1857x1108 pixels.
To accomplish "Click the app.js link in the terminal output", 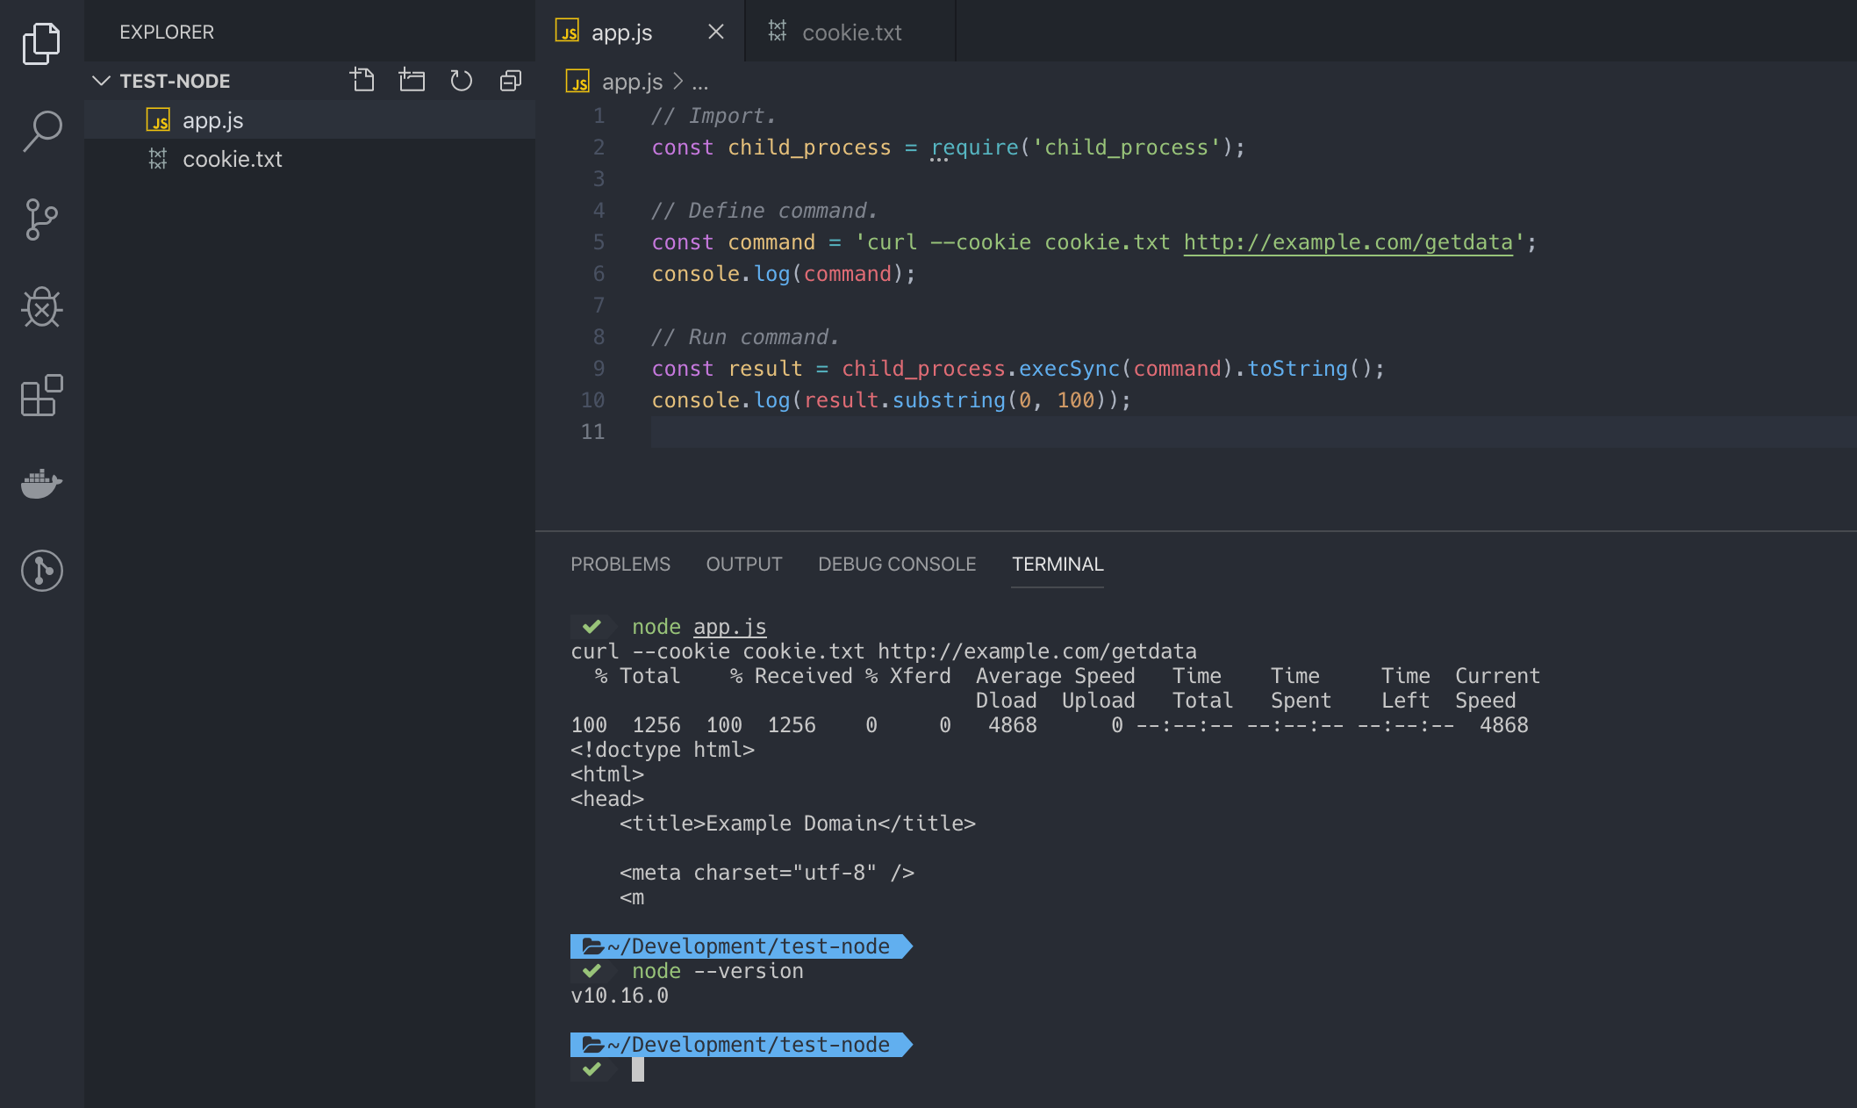I will click(x=729, y=627).
